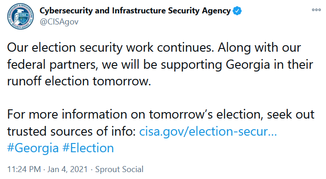Click the sentence "Our election security work continues."
Viewport: 326px width, 179px height.
110,48
